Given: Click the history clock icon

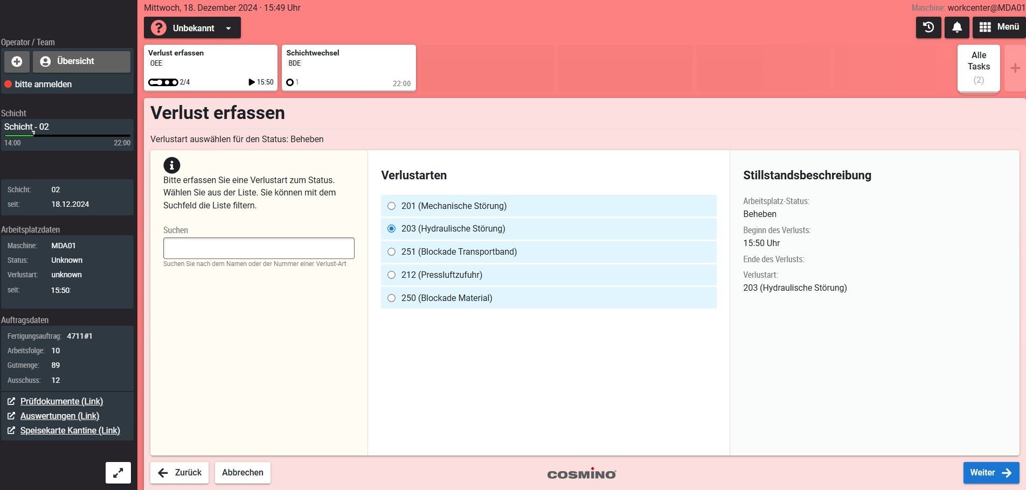Looking at the screenshot, I should pyautogui.click(x=928, y=27).
